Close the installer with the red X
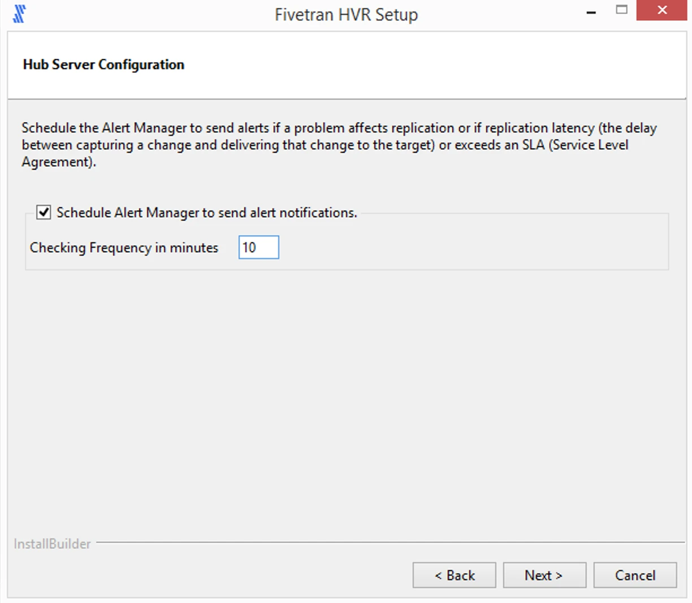 pos(661,10)
